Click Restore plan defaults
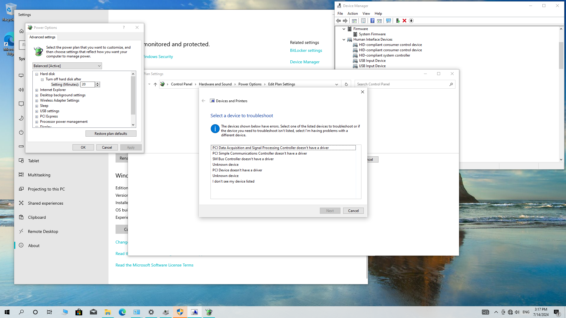 (111, 133)
